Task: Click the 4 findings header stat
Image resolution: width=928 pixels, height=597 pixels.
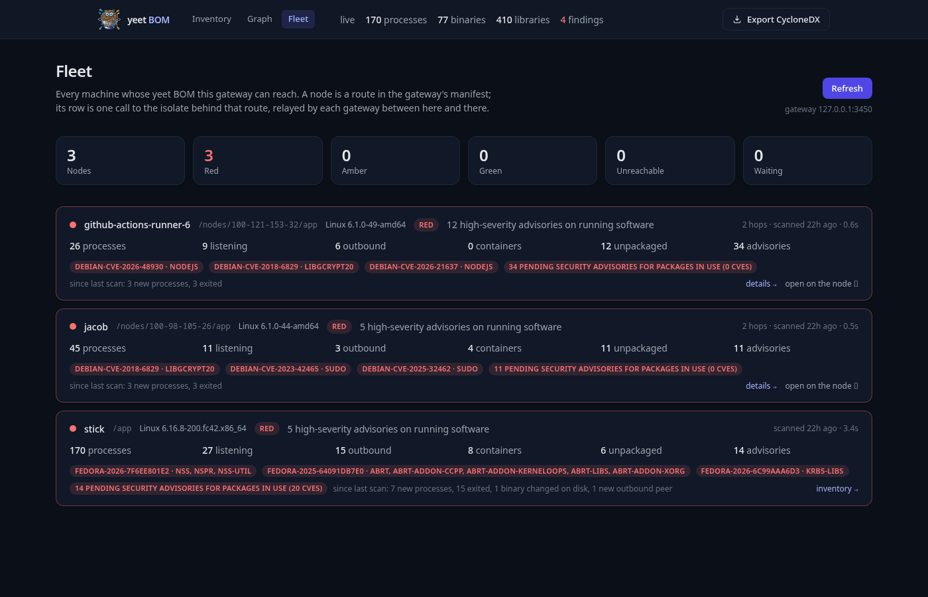Action: coord(582,20)
